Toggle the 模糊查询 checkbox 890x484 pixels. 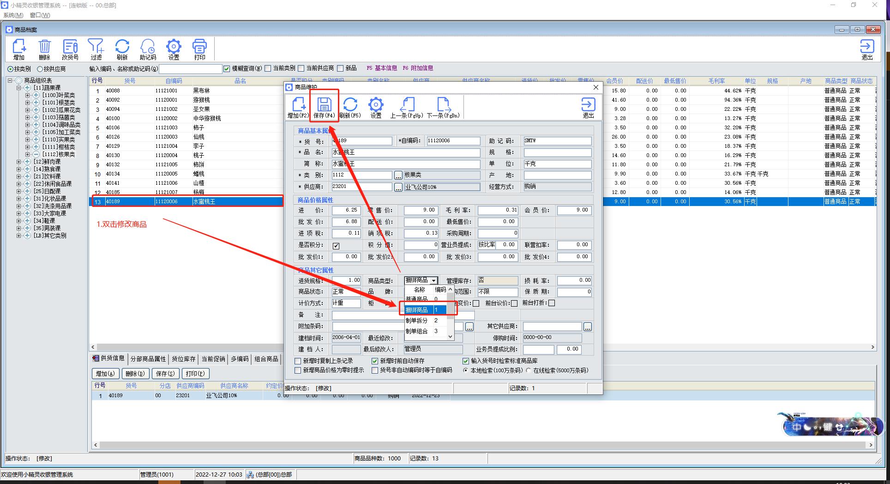(227, 68)
